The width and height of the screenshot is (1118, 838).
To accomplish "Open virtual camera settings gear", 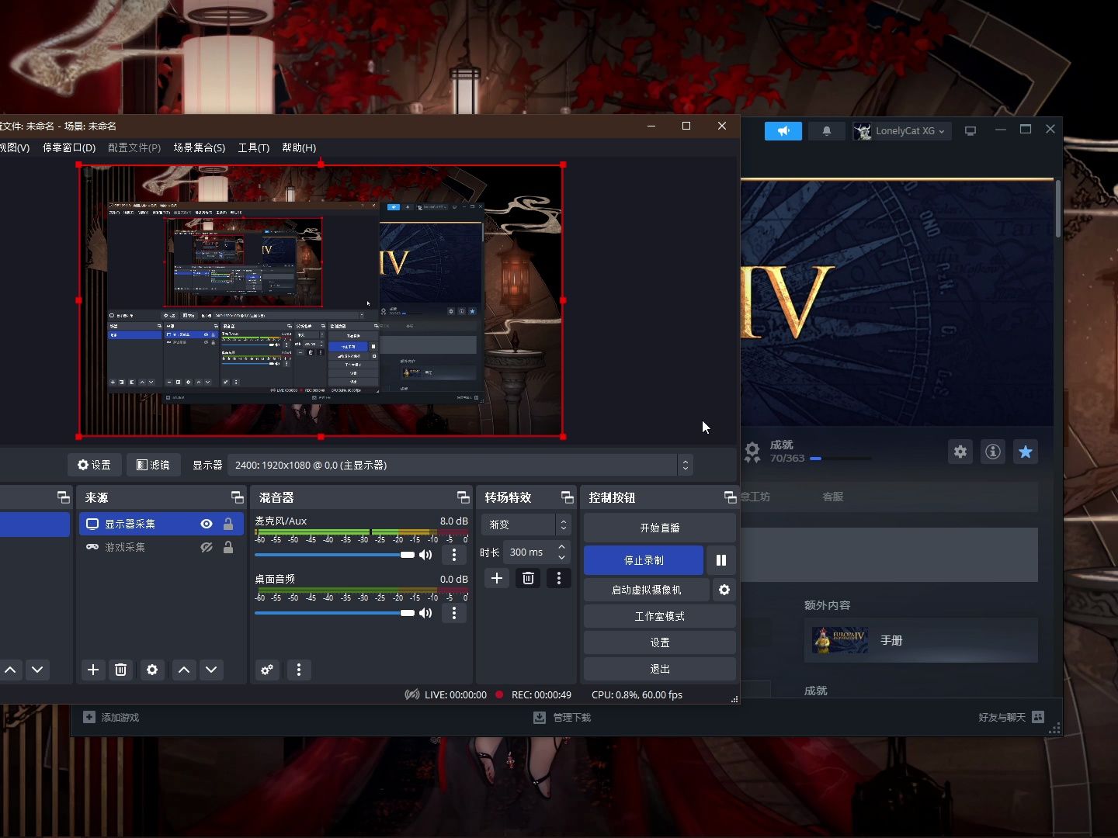I will [x=724, y=590].
